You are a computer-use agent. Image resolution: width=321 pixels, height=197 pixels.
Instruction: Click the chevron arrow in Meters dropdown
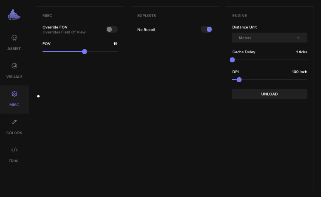point(298,38)
